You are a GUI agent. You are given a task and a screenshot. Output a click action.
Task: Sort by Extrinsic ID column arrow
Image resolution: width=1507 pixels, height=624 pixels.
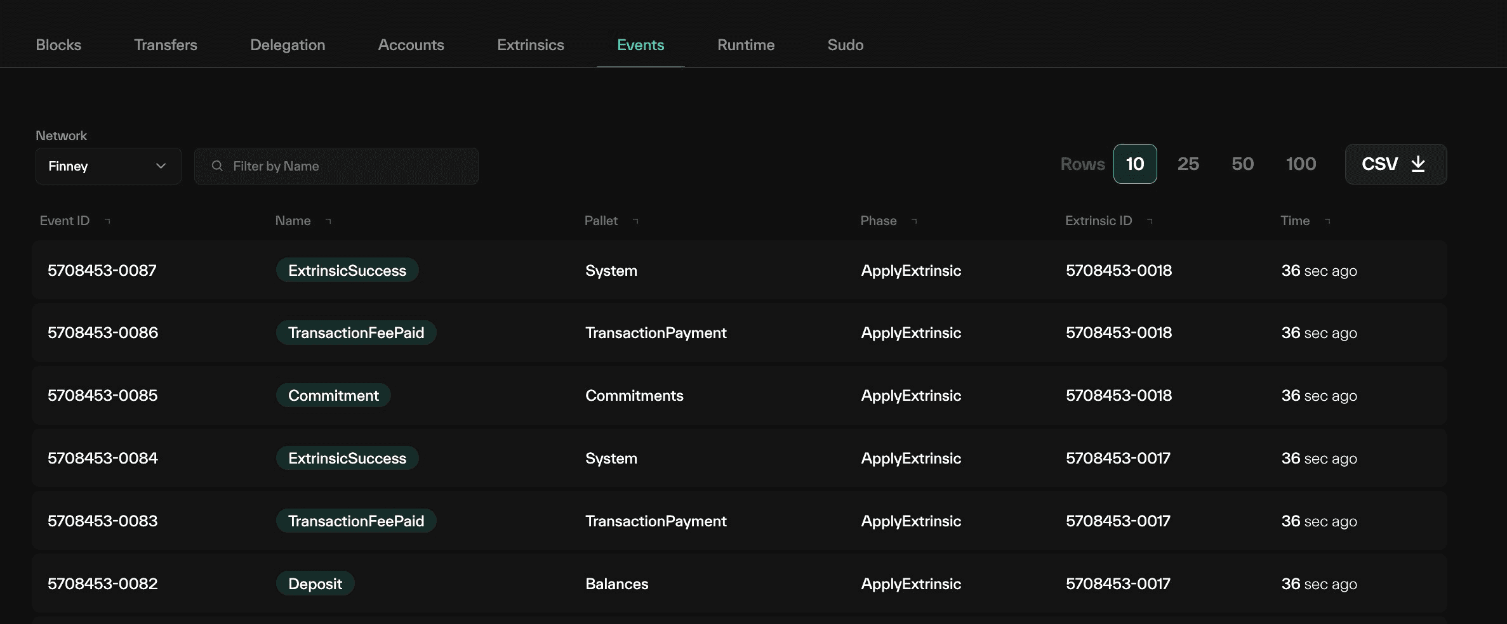pos(1150,221)
